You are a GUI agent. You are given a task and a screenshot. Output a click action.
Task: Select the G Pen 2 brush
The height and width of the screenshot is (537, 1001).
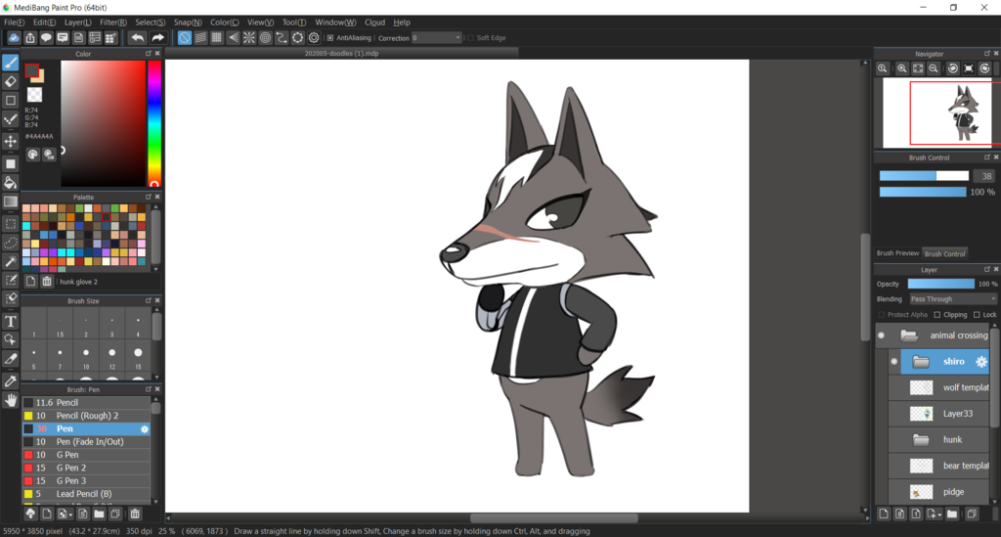(86, 468)
